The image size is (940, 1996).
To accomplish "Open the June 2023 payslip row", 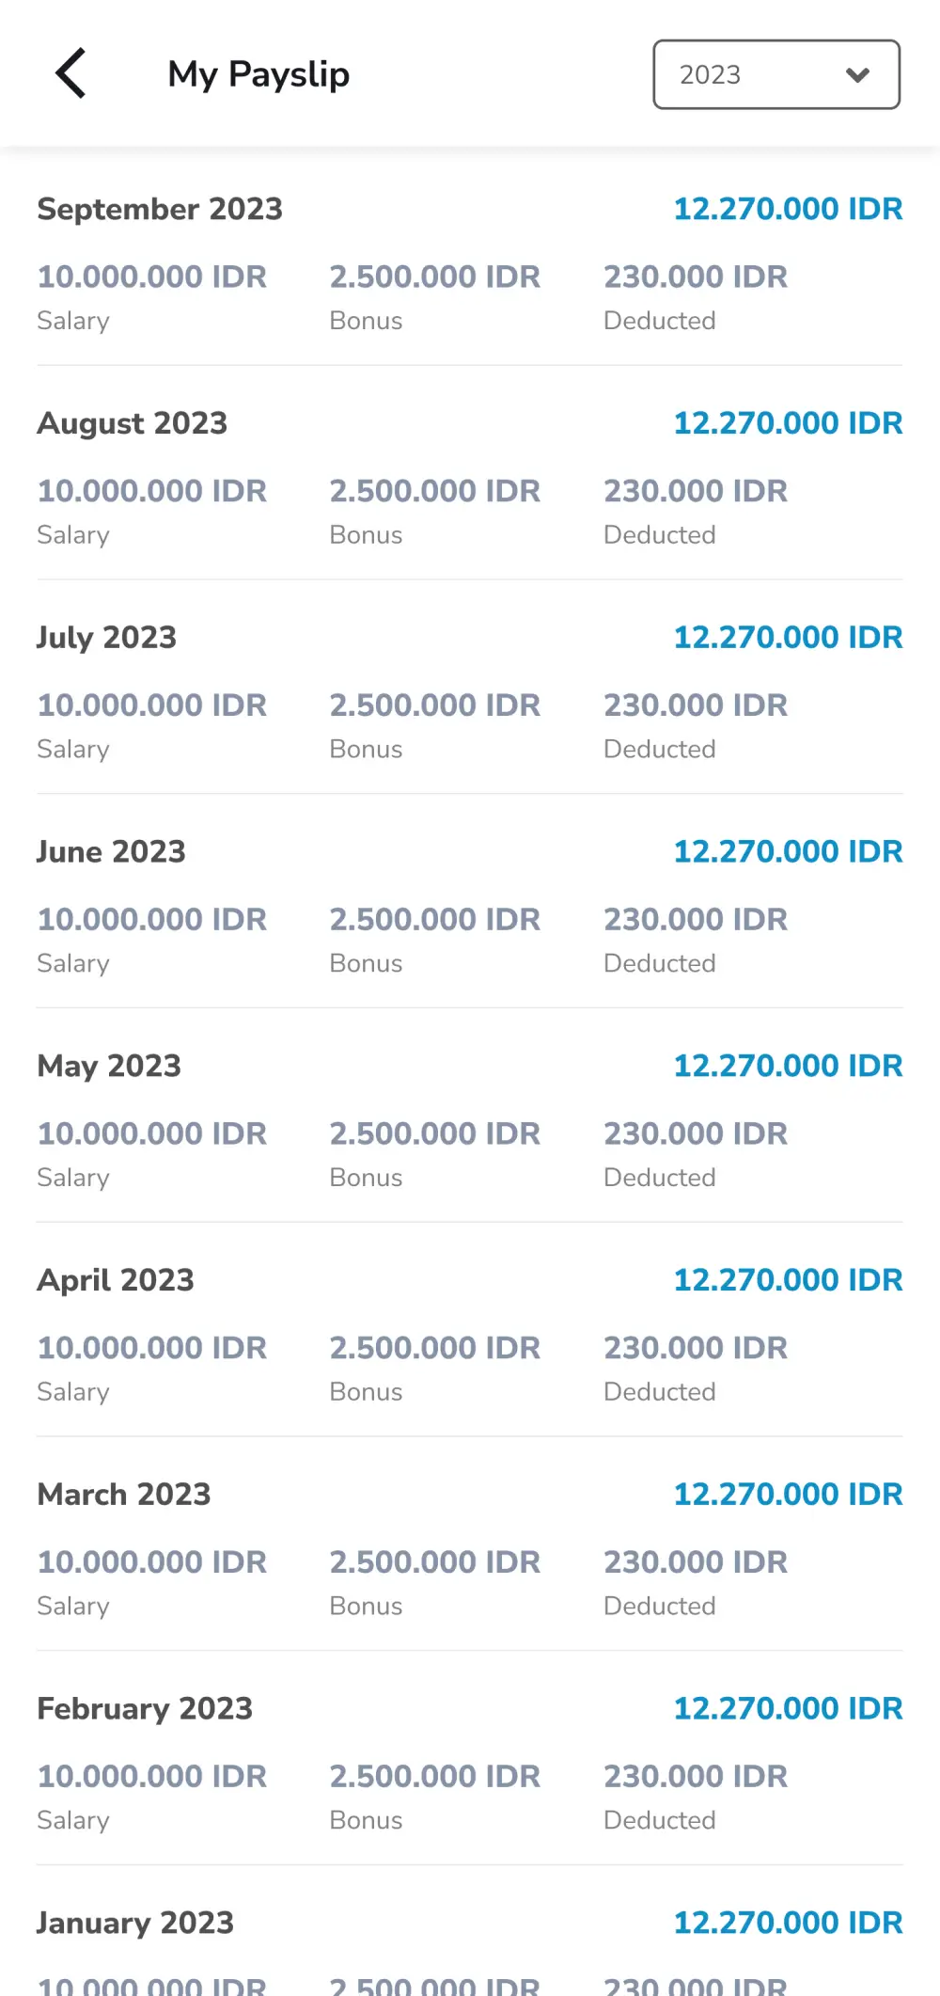I will point(112,852).
